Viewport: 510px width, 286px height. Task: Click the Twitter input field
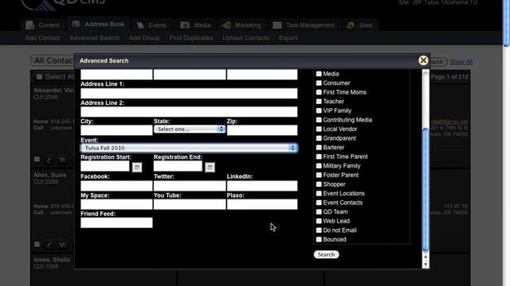coord(190,186)
